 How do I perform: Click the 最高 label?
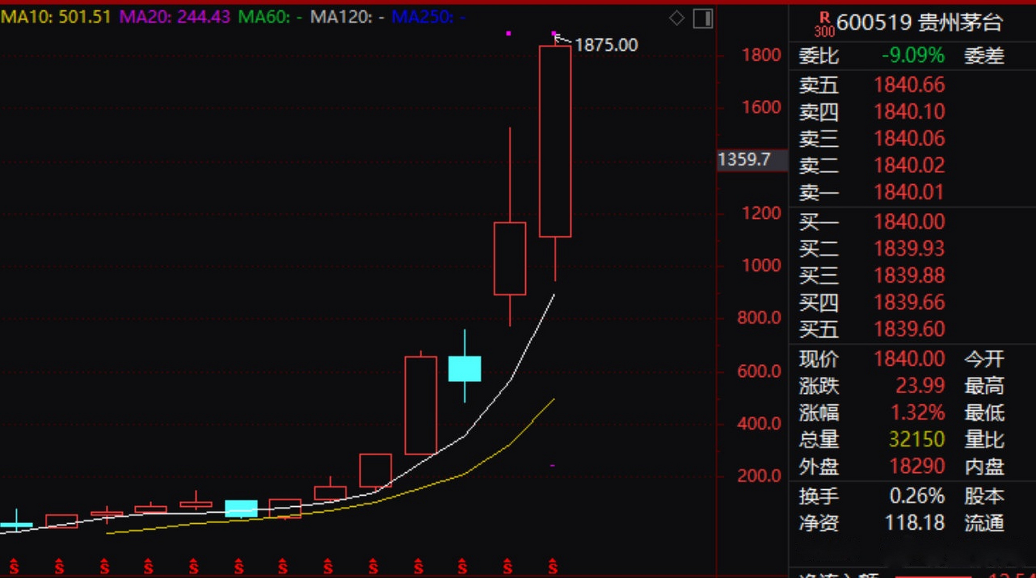(x=984, y=386)
